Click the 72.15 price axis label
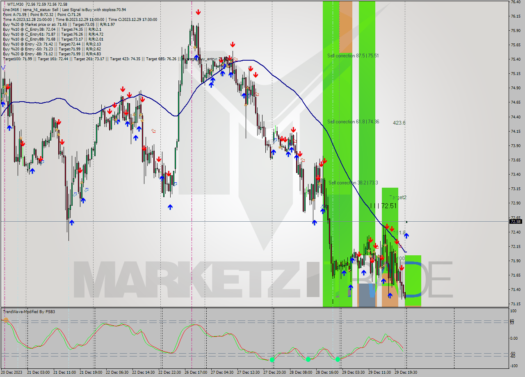525x377 pixels. coord(516,246)
